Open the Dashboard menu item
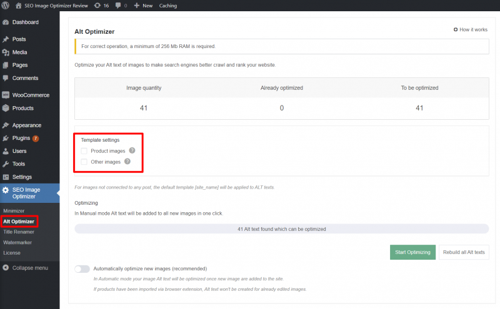 pos(25,22)
